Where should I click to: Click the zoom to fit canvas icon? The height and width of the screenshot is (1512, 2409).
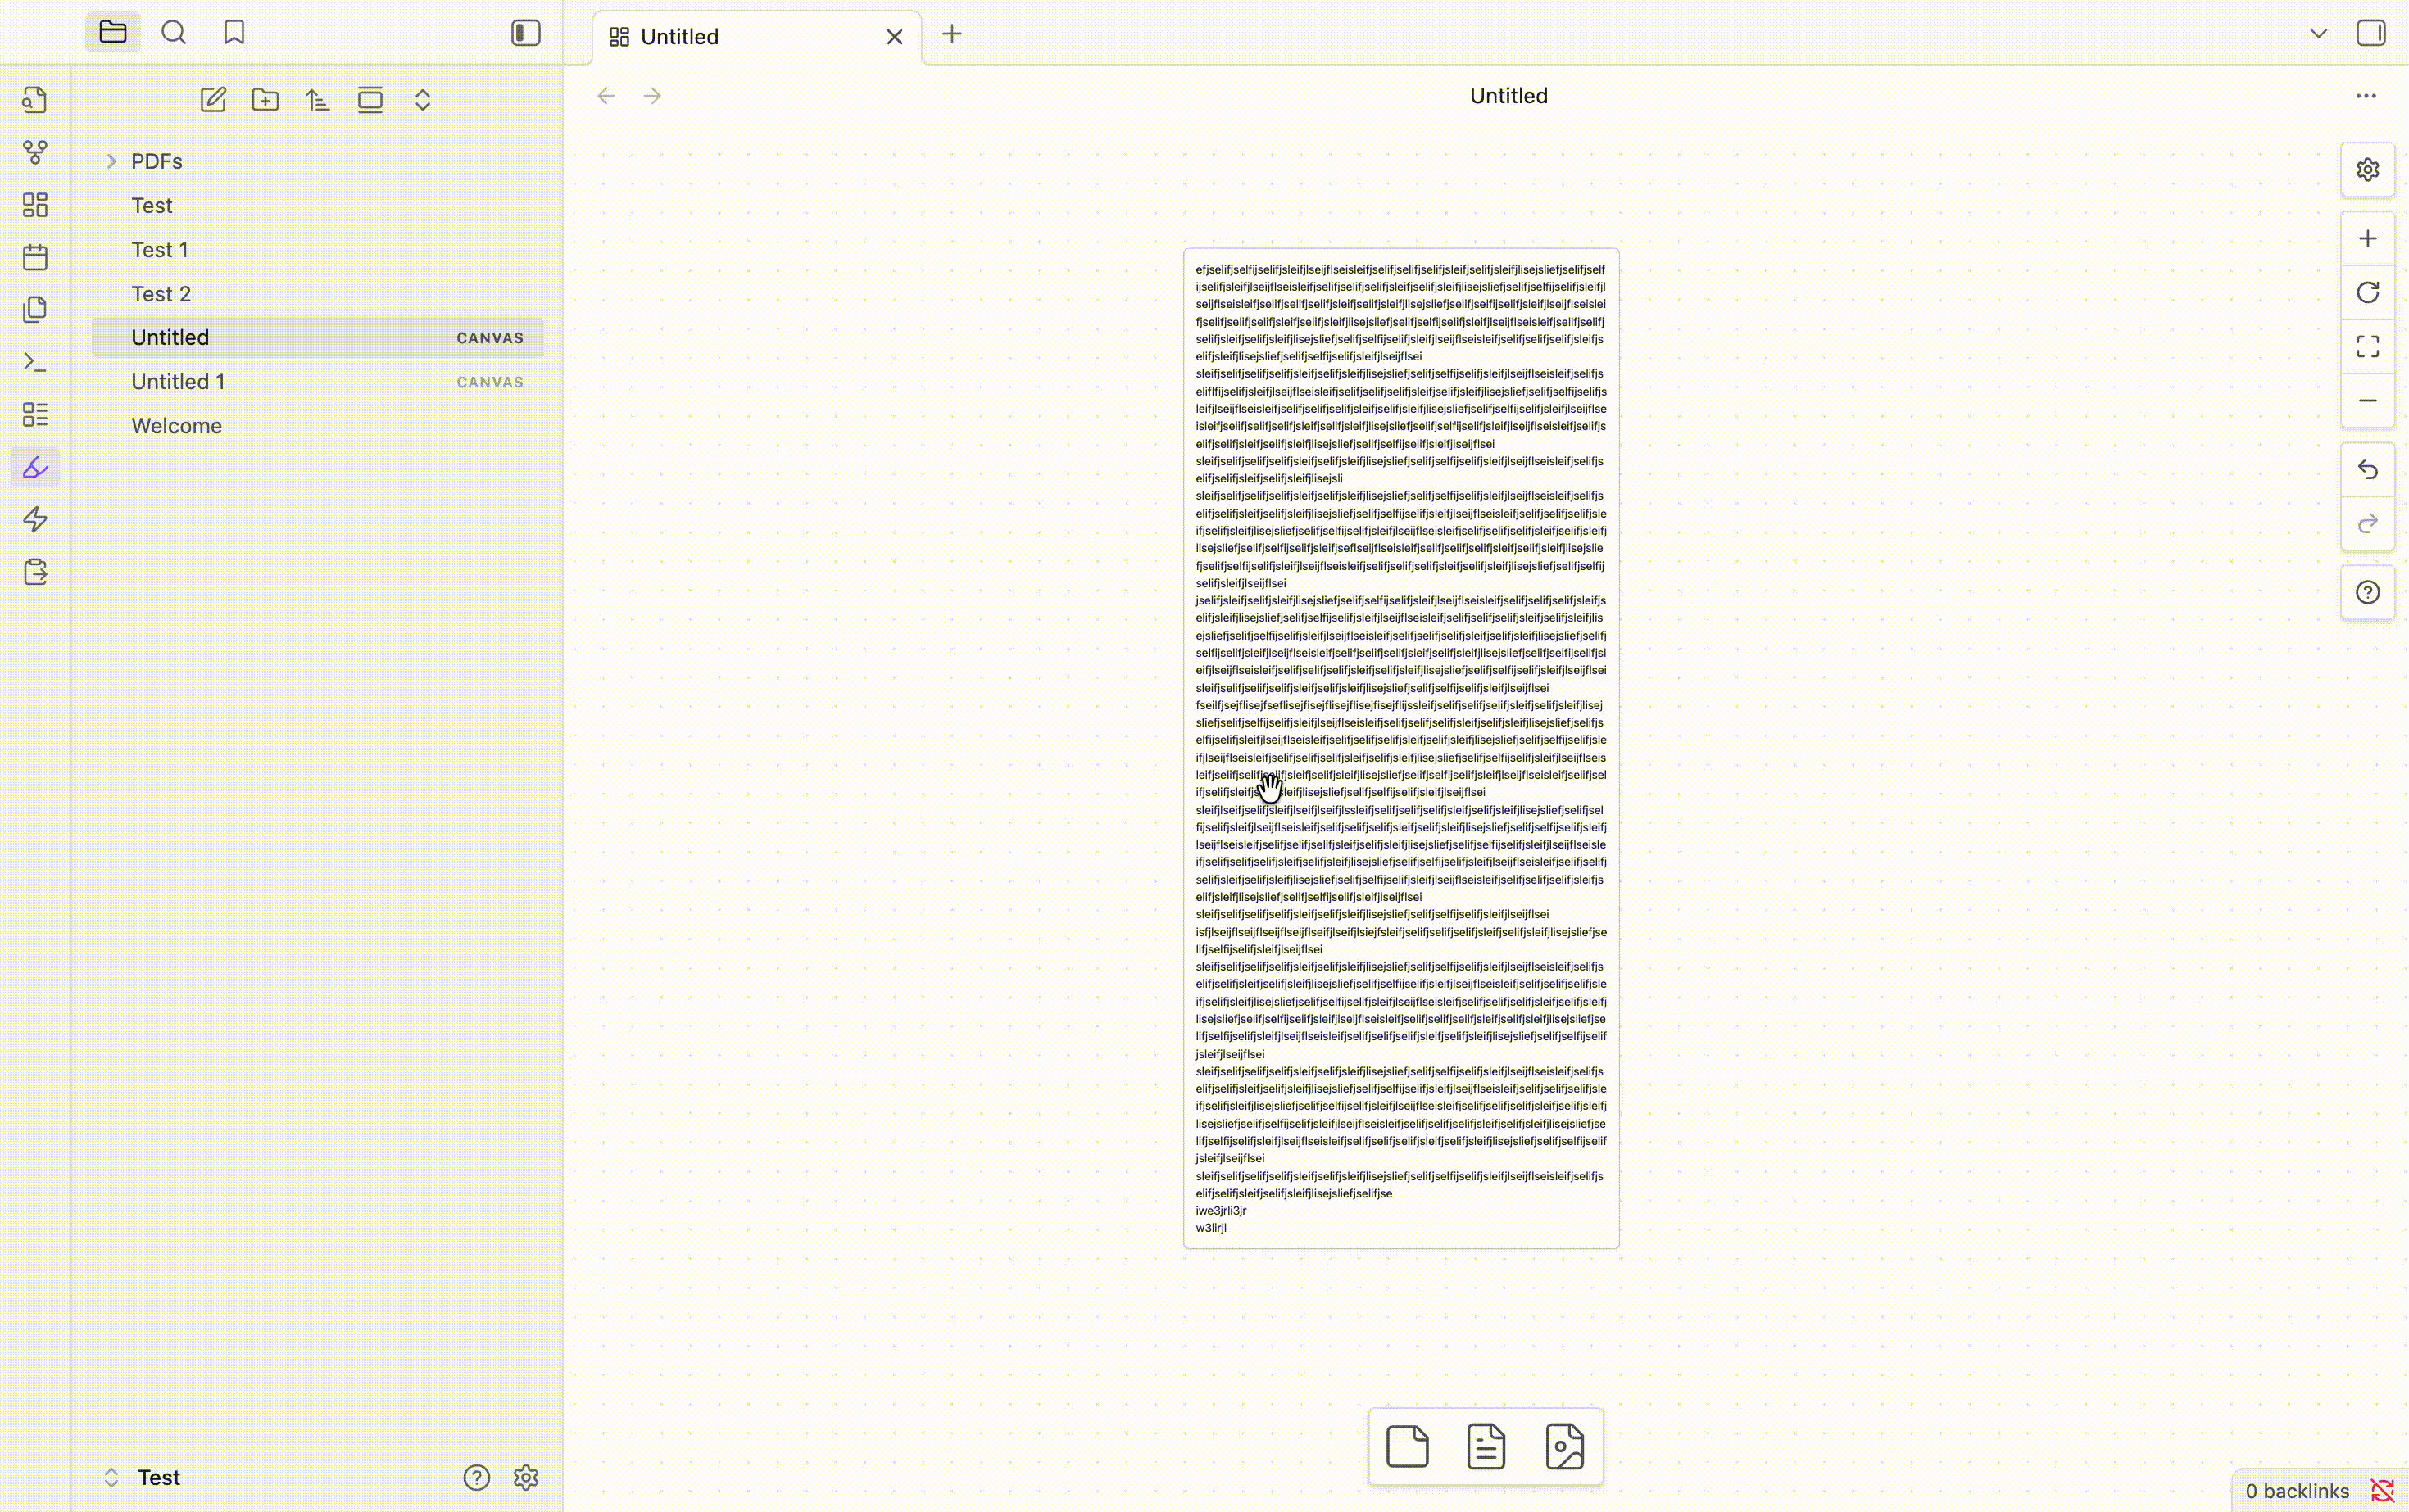click(x=2367, y=346)
